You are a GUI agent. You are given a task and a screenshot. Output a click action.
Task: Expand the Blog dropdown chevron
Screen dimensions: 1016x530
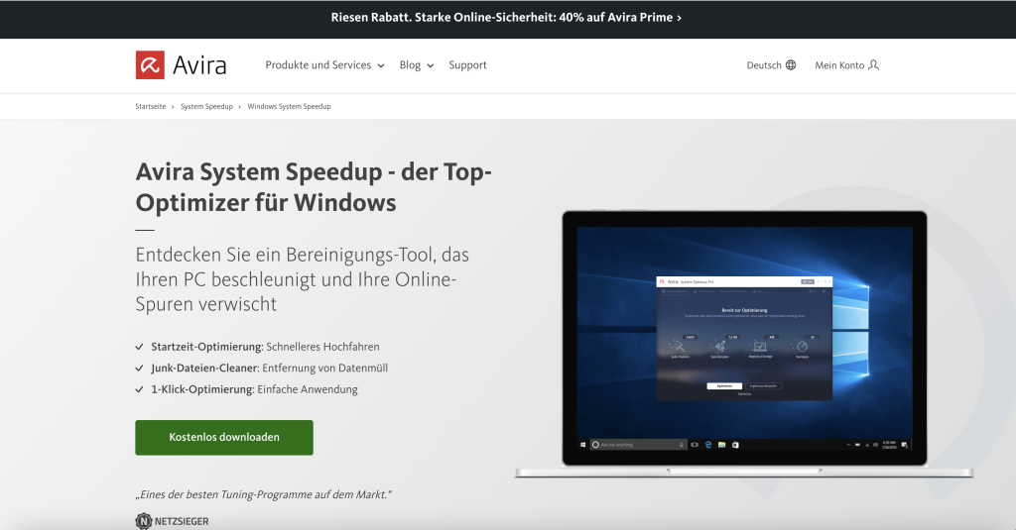tap(431, 66)
